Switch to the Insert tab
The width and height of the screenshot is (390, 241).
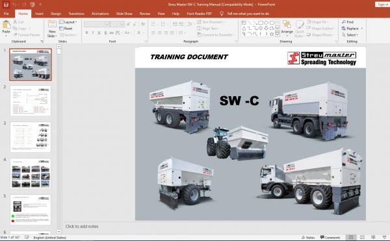(39, 14)
